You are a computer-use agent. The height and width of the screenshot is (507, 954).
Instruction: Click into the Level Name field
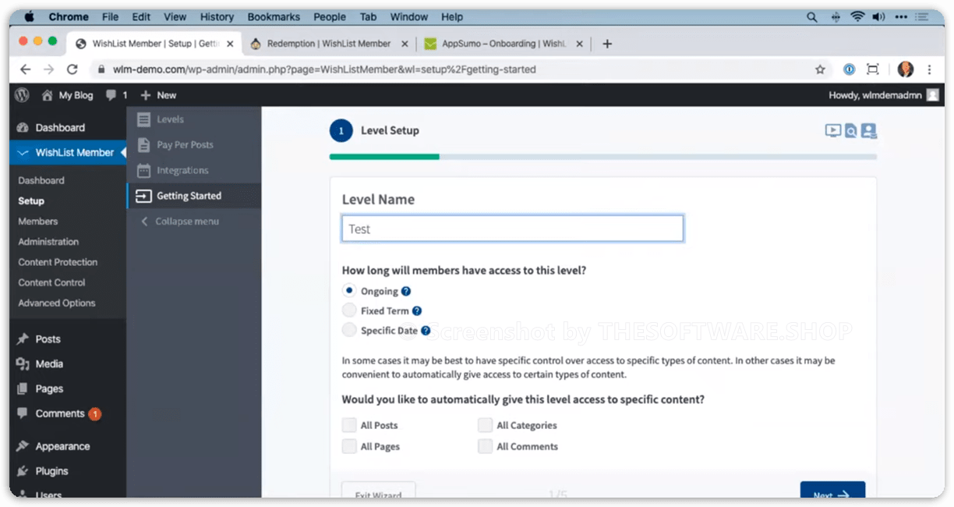(513, 229)
